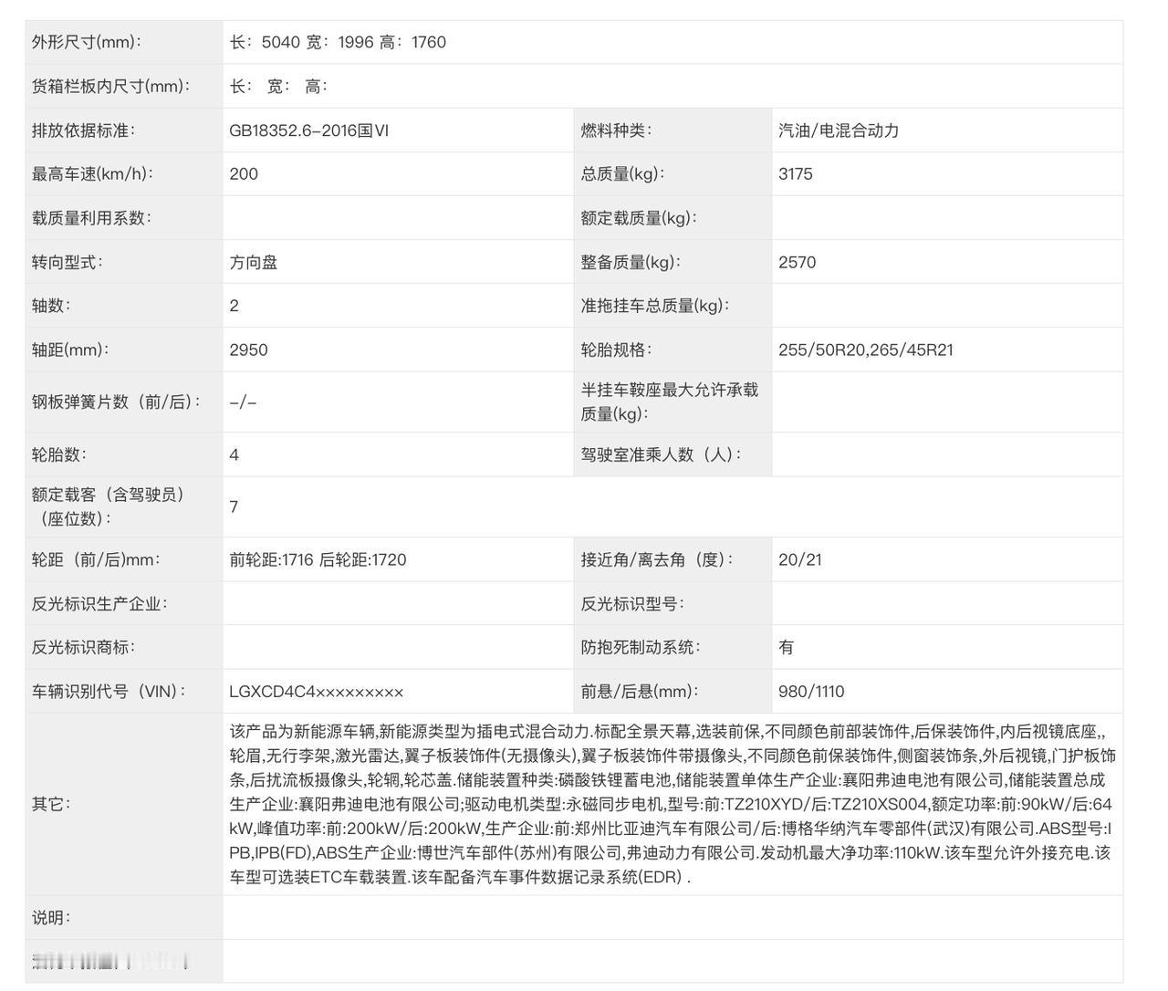Select the 汽油/电混合动力 value
The width and height of the screenshot is (1168, 991).
(839, 130)
